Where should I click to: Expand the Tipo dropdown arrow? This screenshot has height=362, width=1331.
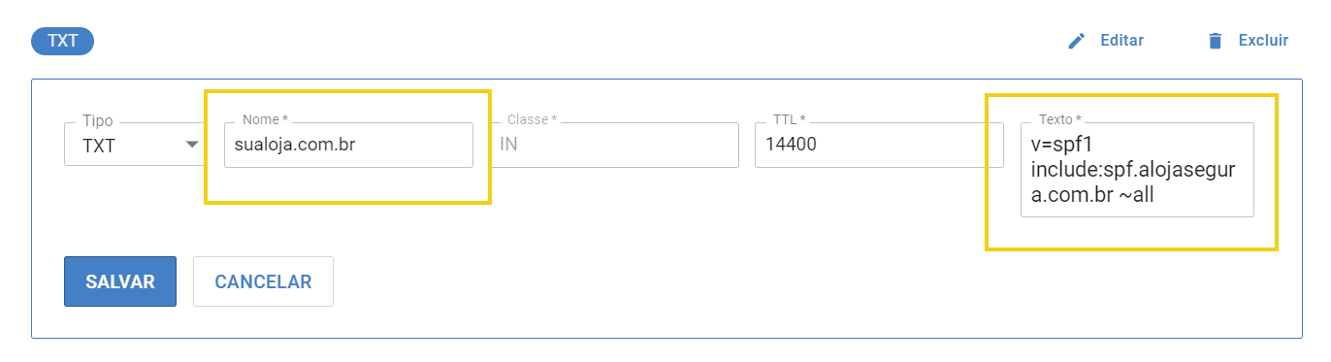tap(192, 145)
